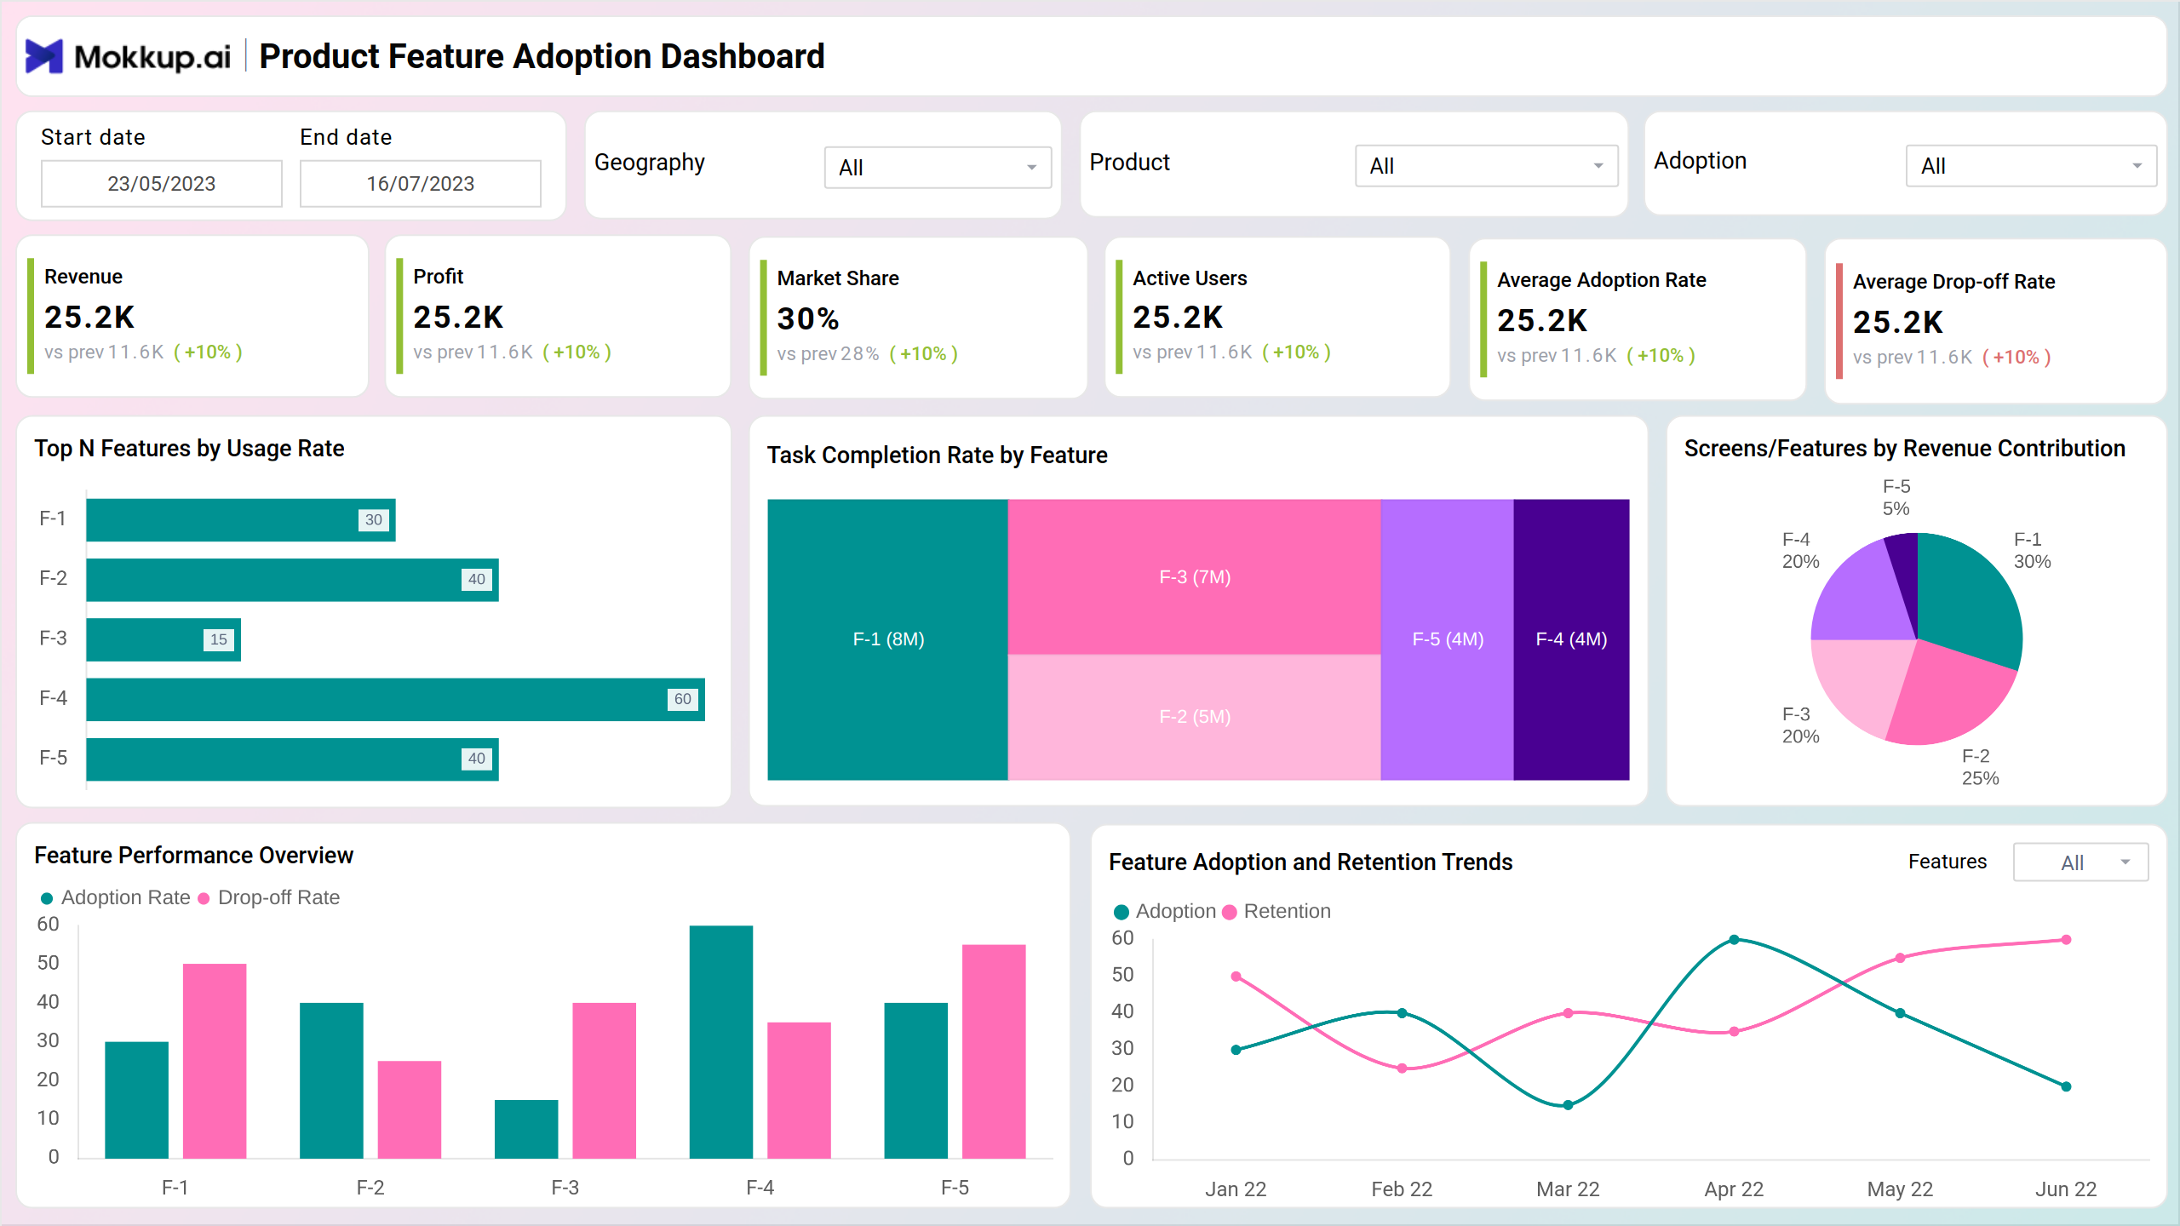Click the F-4 adoption rate teal bar
2180x1226 pixels.
tap(721, 1042)
